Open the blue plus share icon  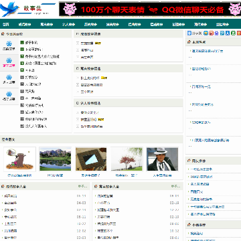tap(189, 33)
